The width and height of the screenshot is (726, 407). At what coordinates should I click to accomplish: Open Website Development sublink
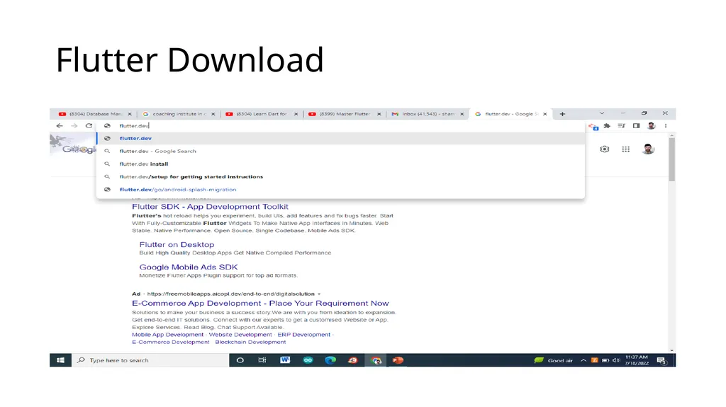[x=240, y=335]
